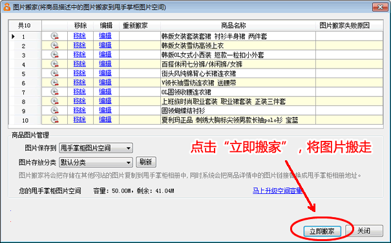Click 移除 link for row 9

[x=79, y=111]
